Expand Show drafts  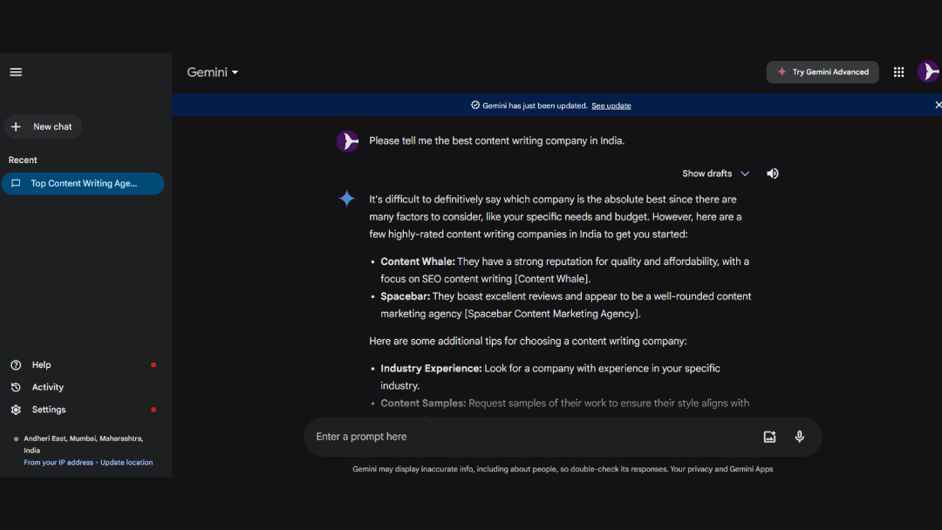715,173
